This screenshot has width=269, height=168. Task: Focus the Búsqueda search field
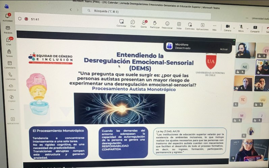click(146, 13)
